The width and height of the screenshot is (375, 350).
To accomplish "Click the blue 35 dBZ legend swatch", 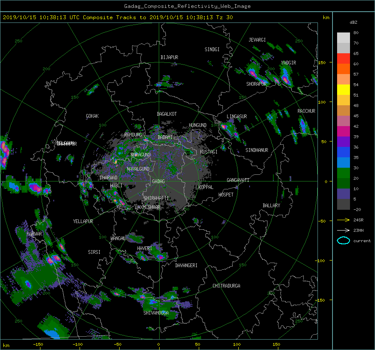I will pyautogui.click(x=343, y=152).
